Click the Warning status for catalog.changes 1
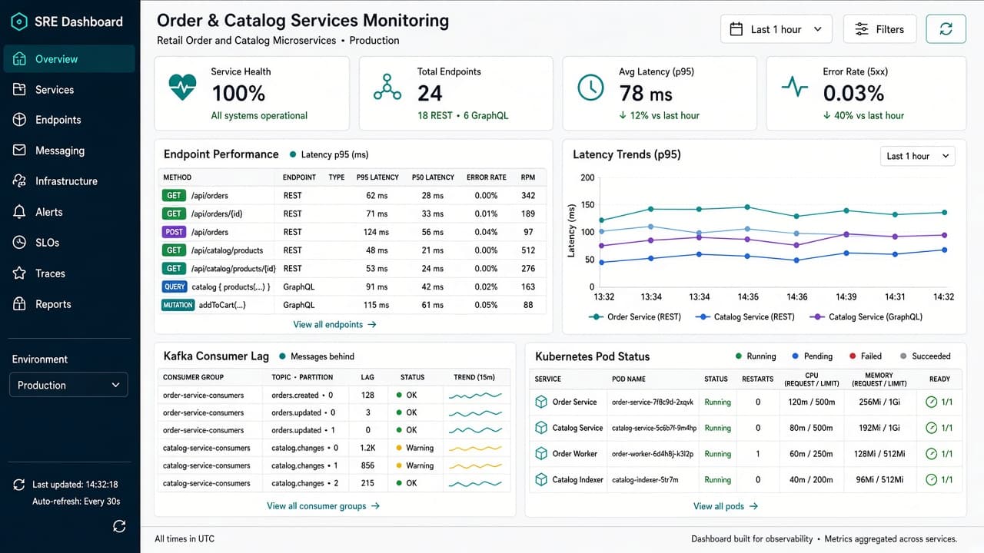984x553 pixels. click(x=415, y=465)
